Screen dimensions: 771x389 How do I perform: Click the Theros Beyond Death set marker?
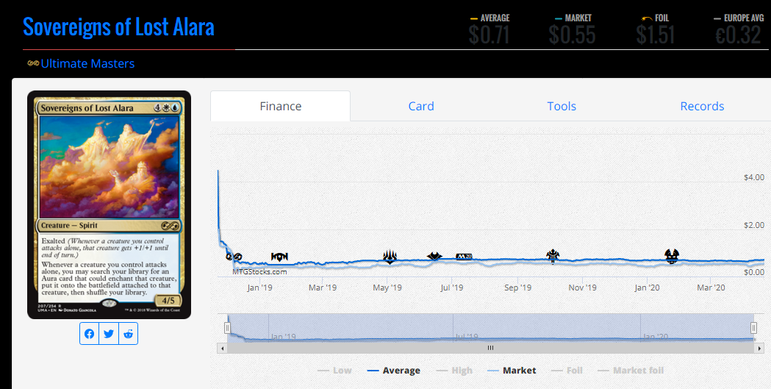[x=672, y=256]
